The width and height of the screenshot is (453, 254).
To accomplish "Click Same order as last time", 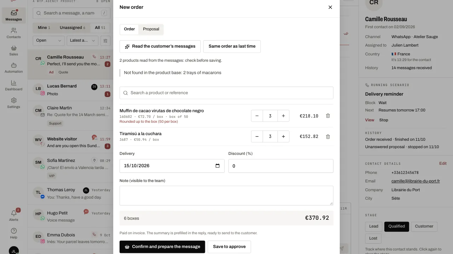I will click(x=232, y=46).
